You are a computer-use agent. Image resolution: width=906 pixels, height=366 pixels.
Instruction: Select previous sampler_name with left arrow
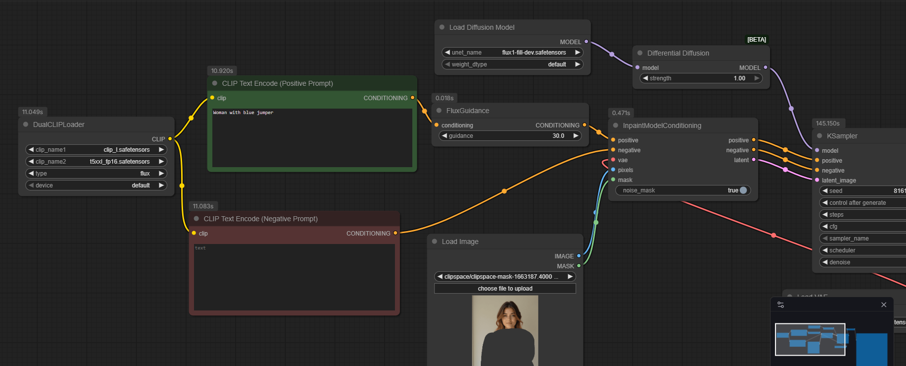point(825,239)
